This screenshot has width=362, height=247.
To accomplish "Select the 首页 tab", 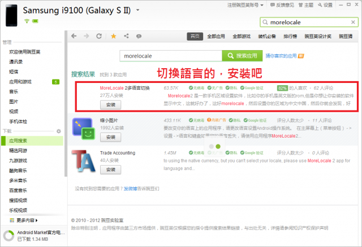I will 195,36.
